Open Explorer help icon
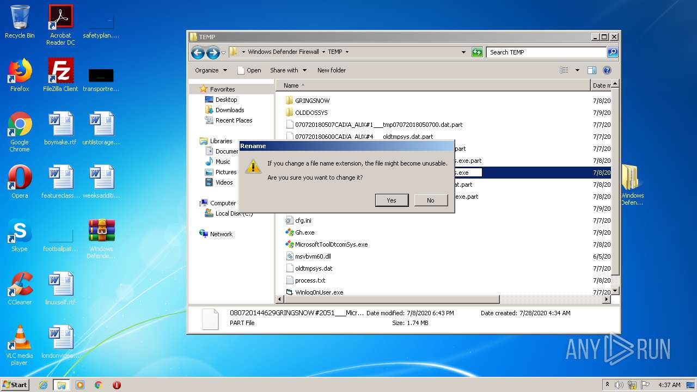This screenshot has height=392, width=697. [607, 70]
